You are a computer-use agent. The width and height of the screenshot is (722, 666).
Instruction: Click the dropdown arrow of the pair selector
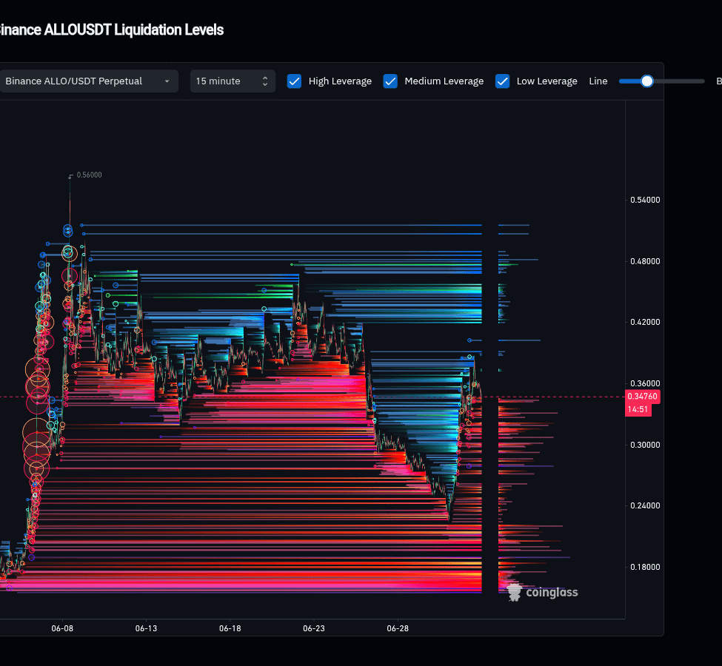tap(167, 81)
